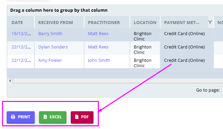Click the left scroll arrow

click(10, 81)
